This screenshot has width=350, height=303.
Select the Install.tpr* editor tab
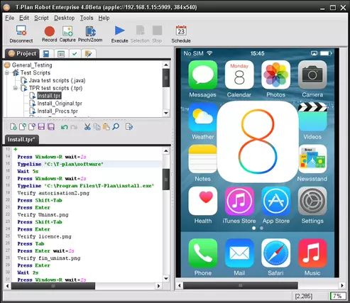pos(21,140)
